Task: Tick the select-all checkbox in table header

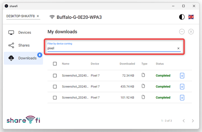Action: pyautogui.click(x=55, y=64)
